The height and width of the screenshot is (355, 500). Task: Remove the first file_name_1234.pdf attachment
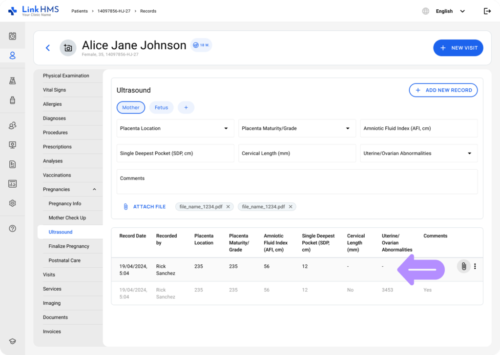[x=228, y=207]
